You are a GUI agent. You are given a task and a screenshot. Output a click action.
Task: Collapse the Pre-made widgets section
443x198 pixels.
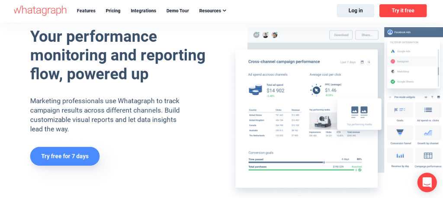click(390, 97)
